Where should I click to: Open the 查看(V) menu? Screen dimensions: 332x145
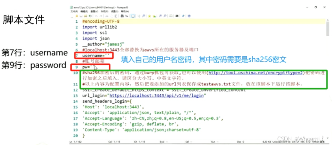[94, 12]
